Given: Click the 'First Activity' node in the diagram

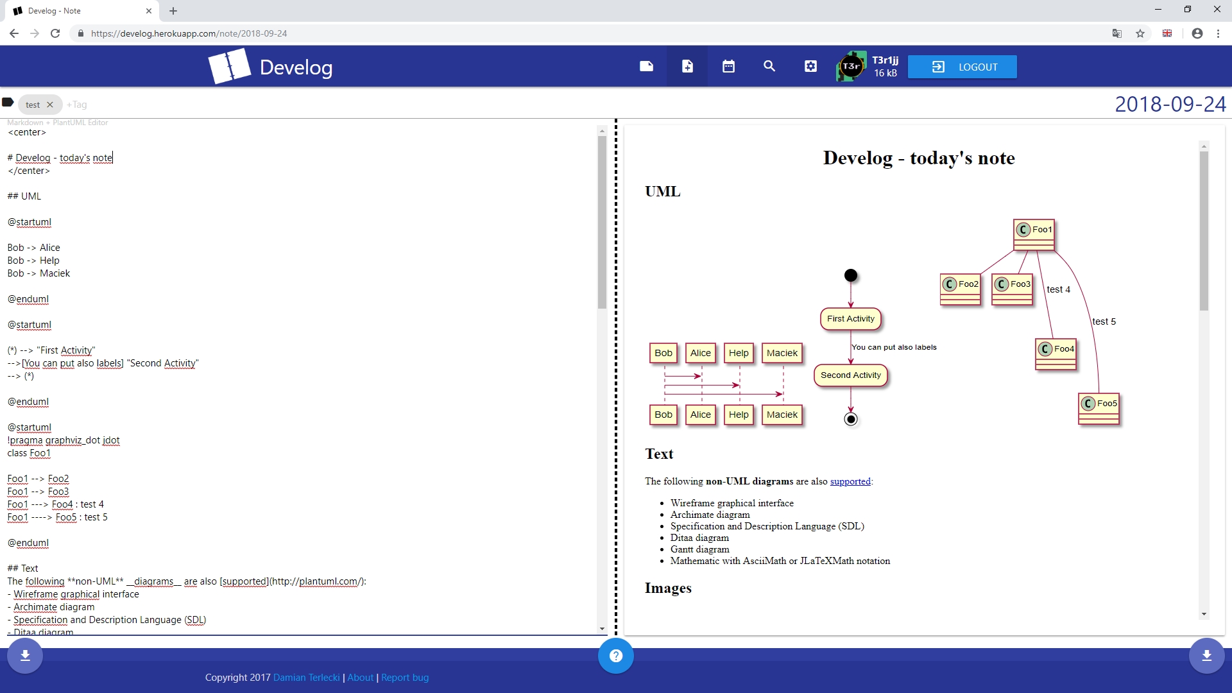Looking at the screenshot, I should 851,319.
